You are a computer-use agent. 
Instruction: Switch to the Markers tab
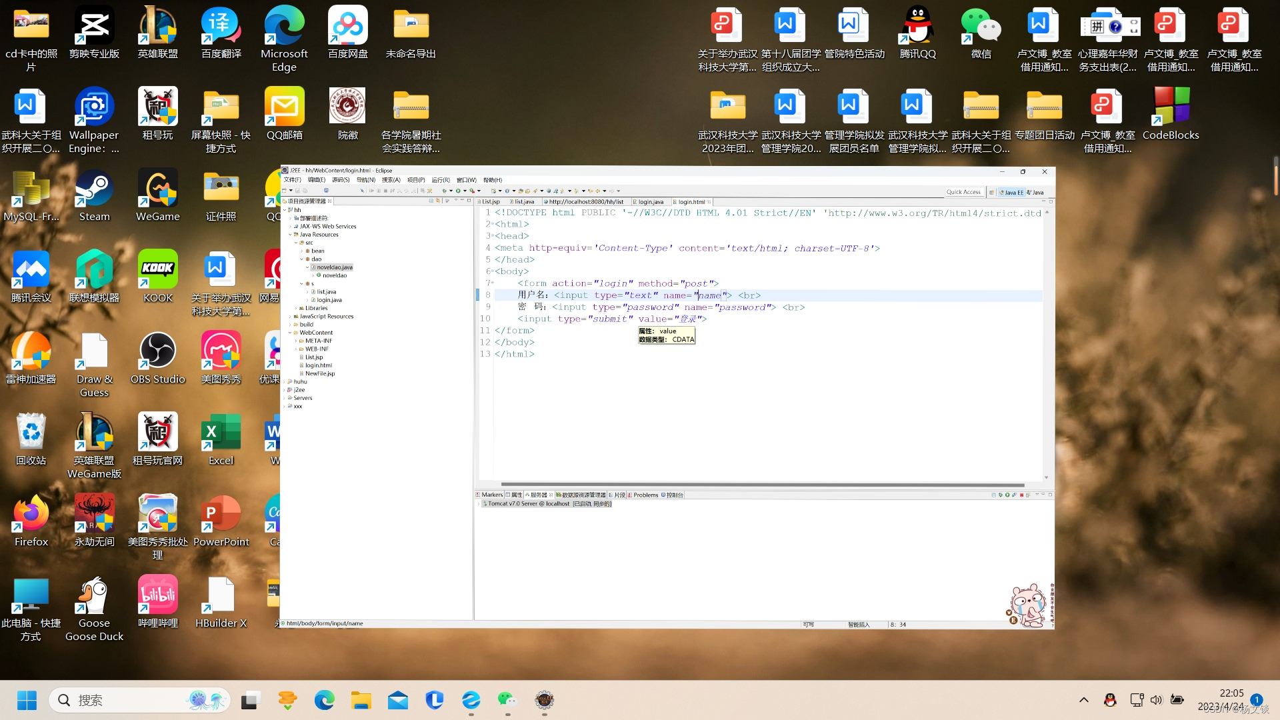point(489,495)
